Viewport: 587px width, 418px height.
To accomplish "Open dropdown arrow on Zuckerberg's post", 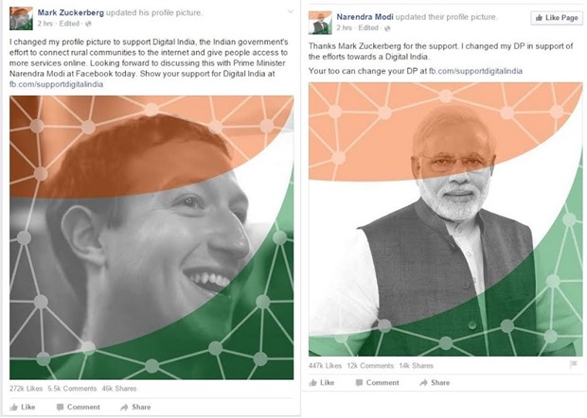I will click(x=290, y=12).
